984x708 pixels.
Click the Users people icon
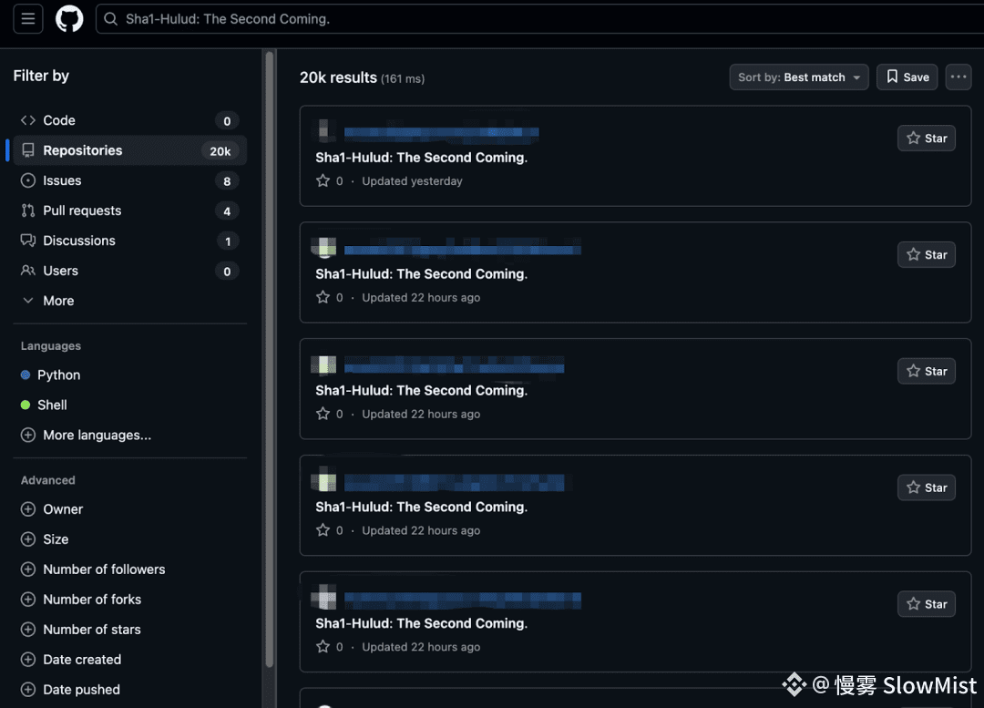coord(27,272)
